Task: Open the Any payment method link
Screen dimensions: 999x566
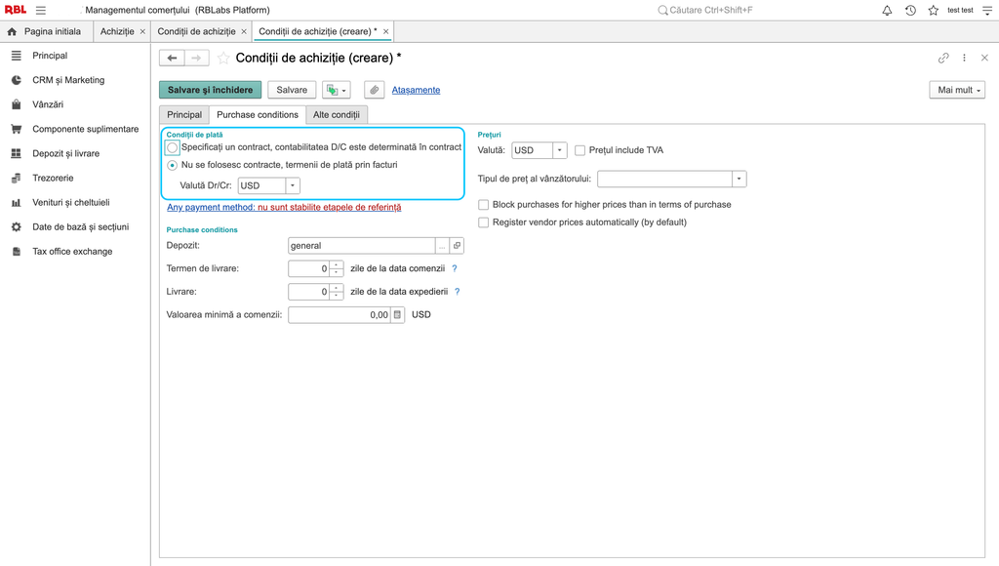Action: pos(284,207)
